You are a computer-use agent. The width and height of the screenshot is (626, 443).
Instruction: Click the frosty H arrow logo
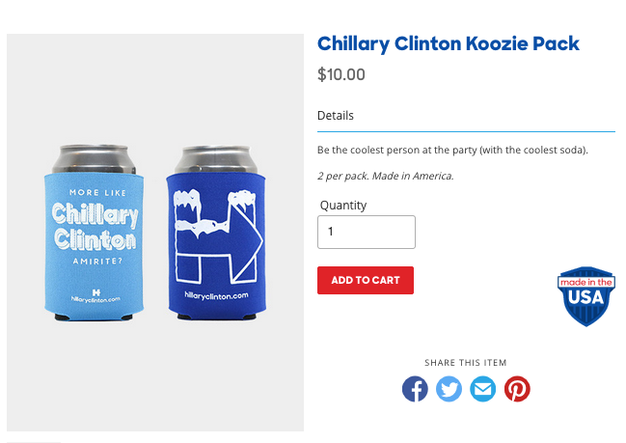218,236
